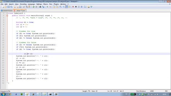Open the Window menu
The width and height of the screenshot is (171, 96).
tap(63, 4)
